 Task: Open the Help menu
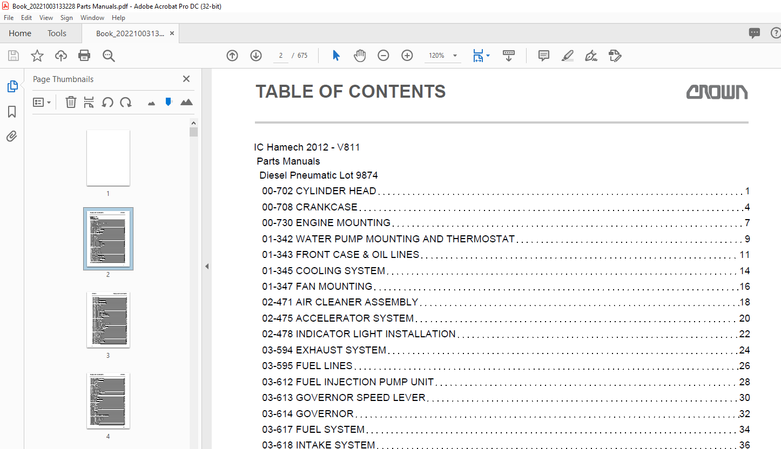tap(118, 18)
